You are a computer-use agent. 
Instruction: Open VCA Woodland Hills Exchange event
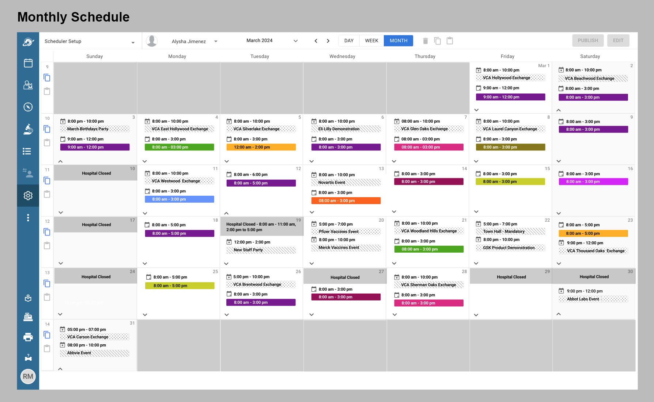pyautogui.click(x=429, y=231)
